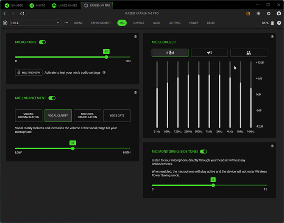Click the orange power alert icon
The width and height of the screenshot is (284, 223).
(x=248, y=14)
